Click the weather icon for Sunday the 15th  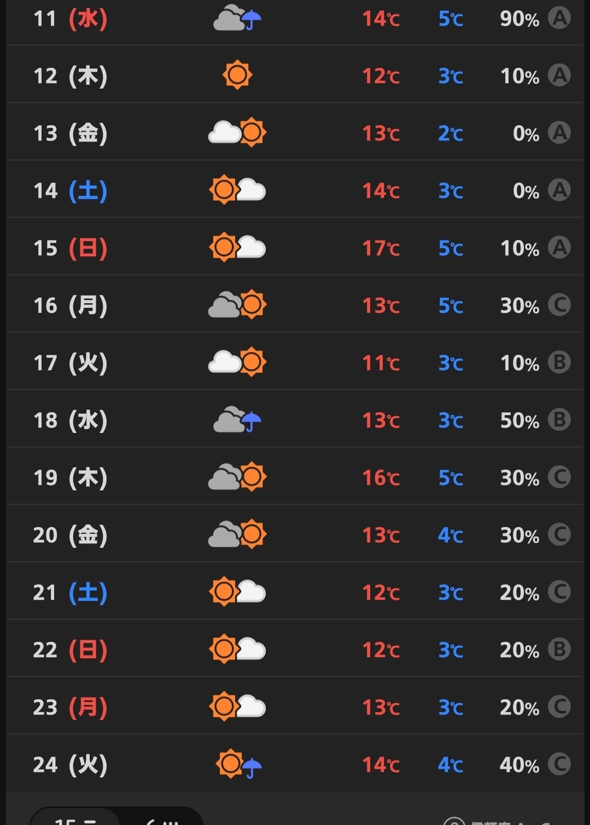(237, 247)
